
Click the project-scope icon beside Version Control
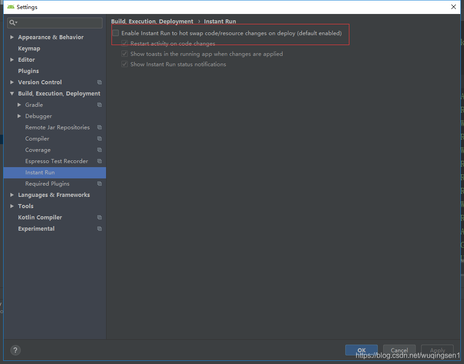pyautogui.click(x=99, y=82)
